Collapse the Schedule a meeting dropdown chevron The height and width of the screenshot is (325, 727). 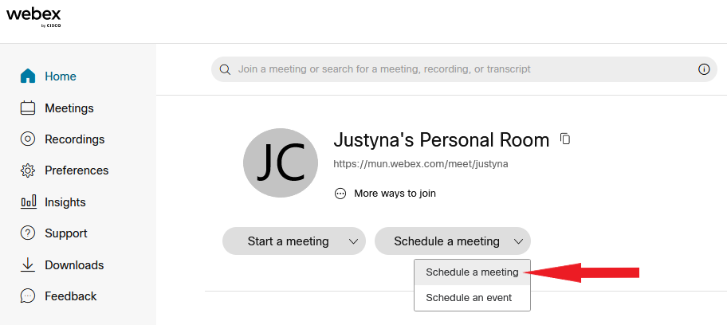(519, 241)
